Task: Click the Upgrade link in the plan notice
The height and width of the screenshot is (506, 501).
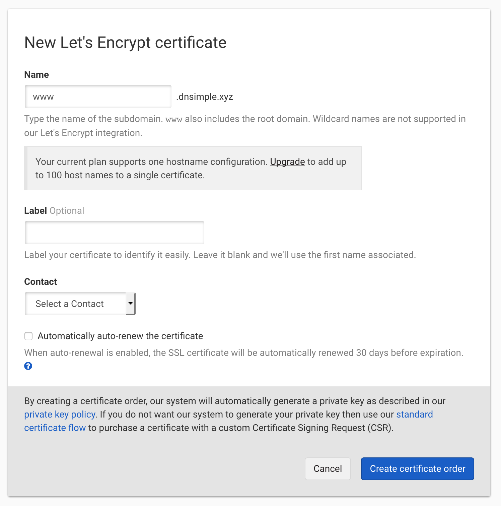Action: [x=287, y=162]
